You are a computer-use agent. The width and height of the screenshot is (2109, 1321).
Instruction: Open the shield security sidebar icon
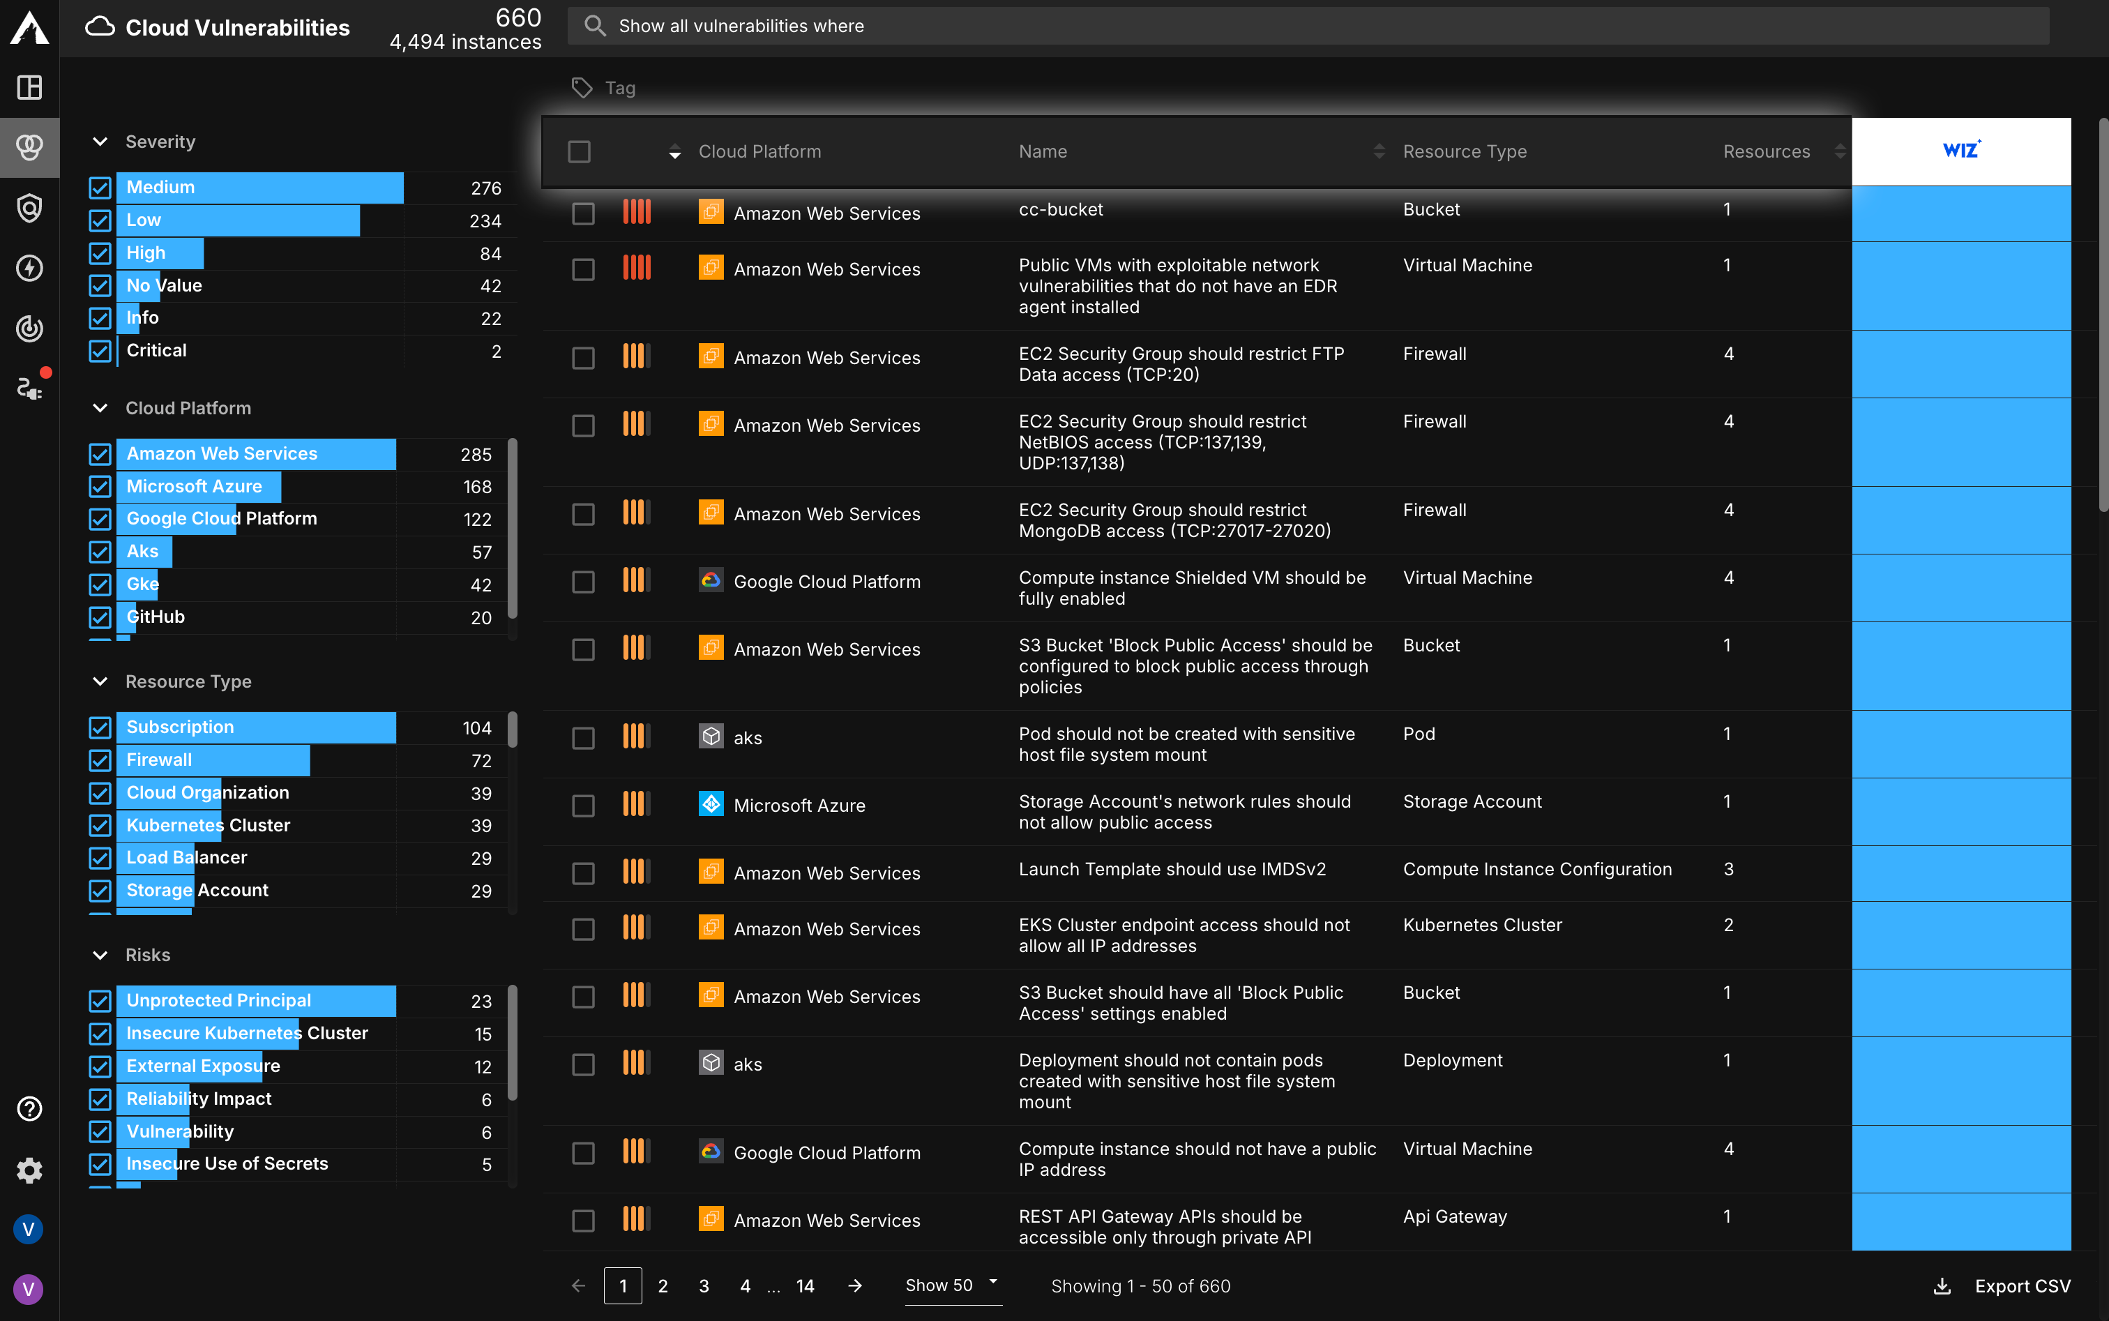click(x=30, y=208)
